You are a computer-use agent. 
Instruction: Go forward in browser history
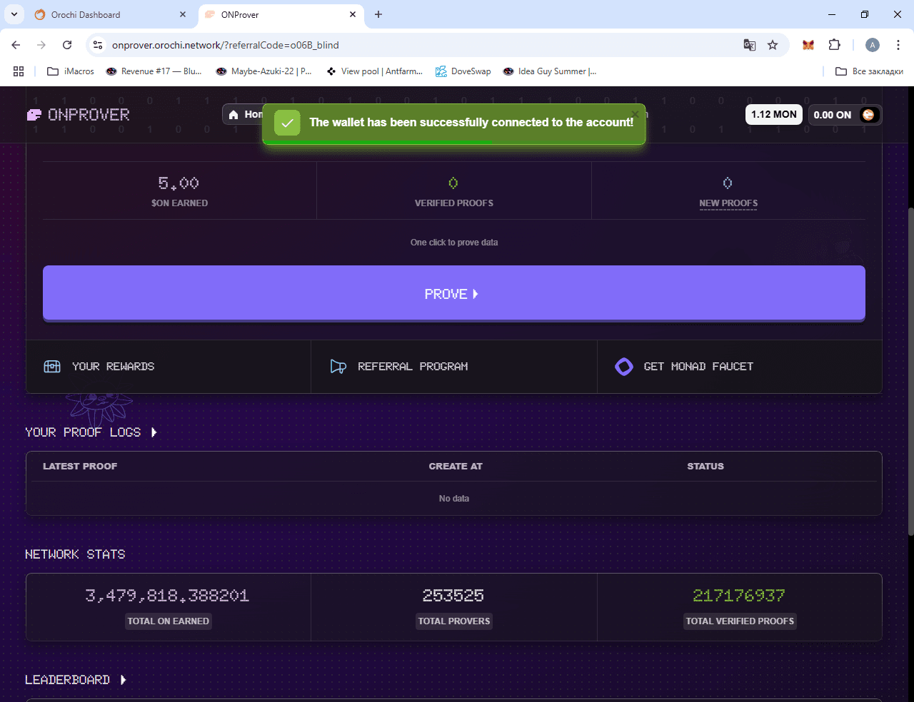[x=41, y=45]
